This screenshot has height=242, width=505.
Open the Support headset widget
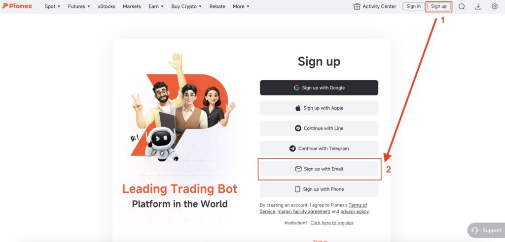point(486,230)
